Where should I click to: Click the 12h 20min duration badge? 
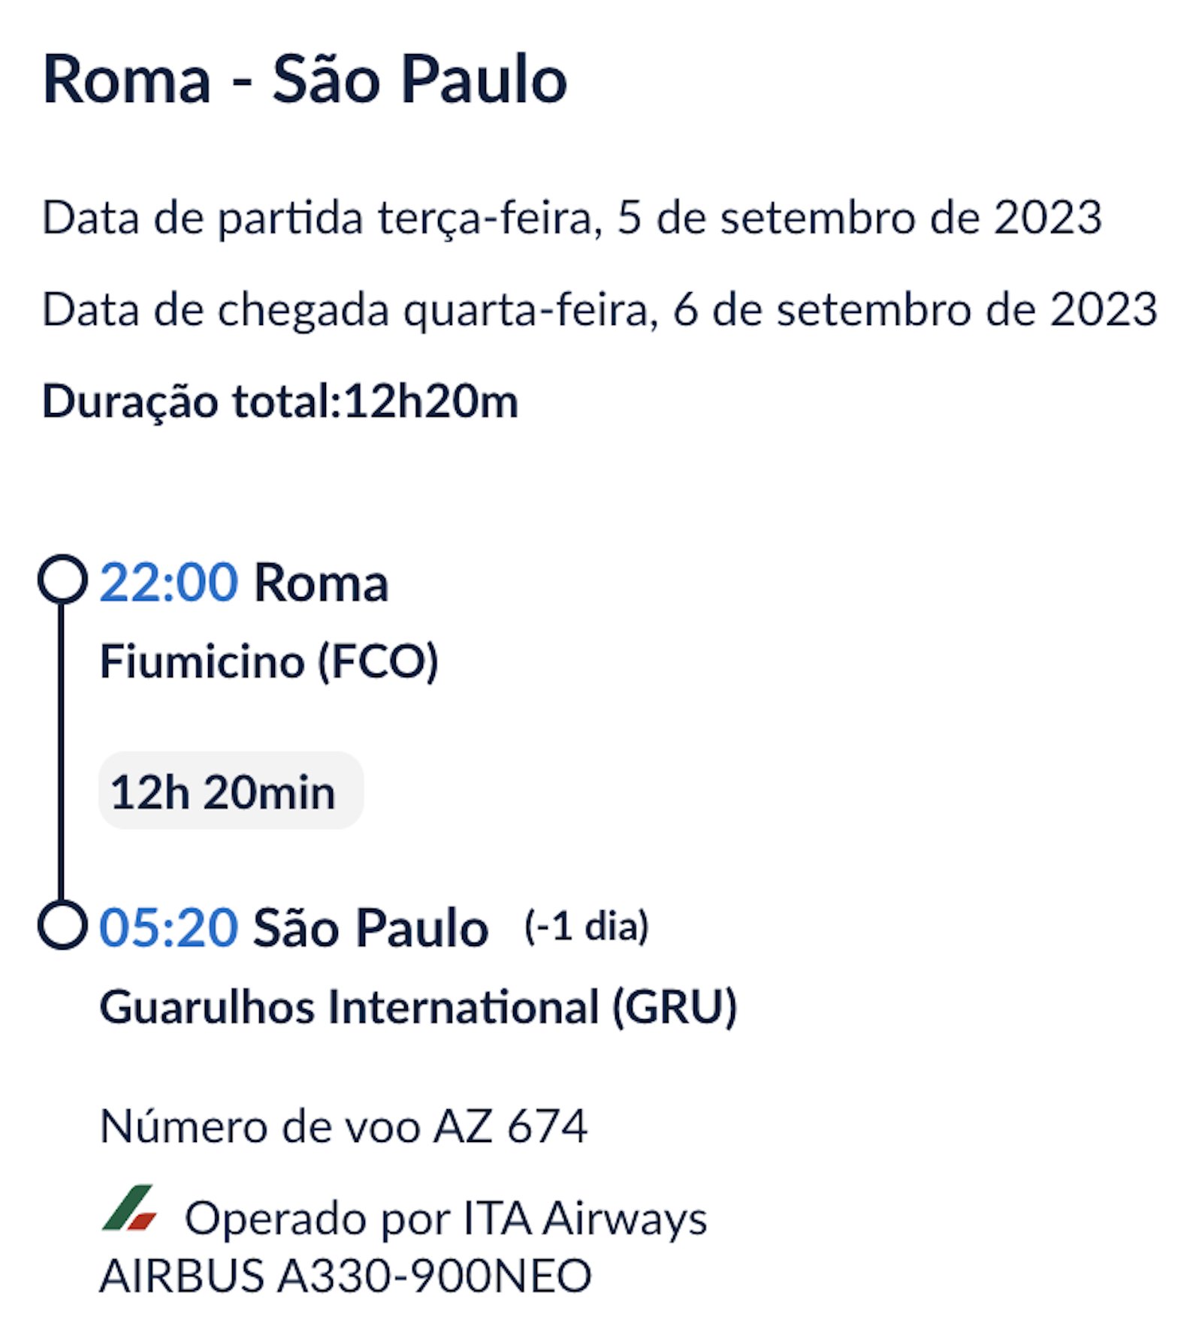point(231,791)
